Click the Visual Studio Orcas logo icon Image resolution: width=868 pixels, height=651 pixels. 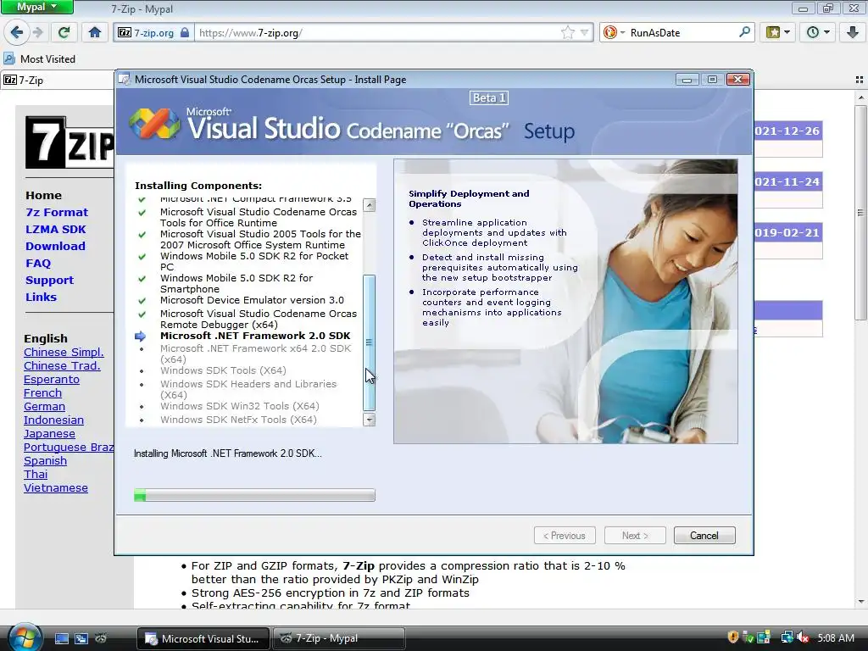[154, 124]
